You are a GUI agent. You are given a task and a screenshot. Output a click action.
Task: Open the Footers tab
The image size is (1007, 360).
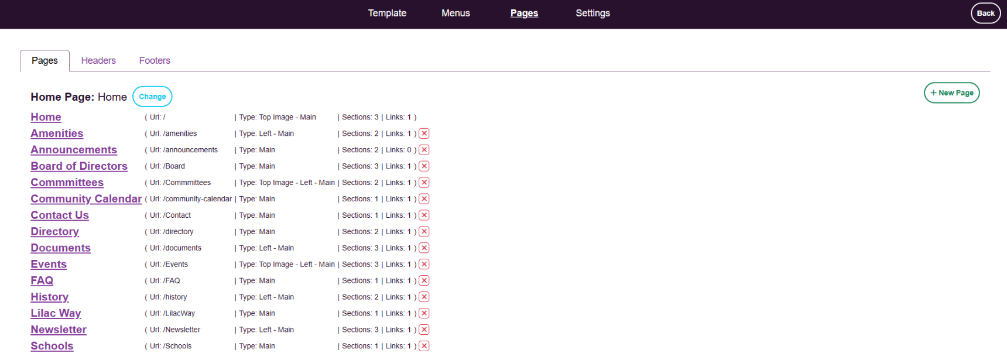click(x=155, y=61)
